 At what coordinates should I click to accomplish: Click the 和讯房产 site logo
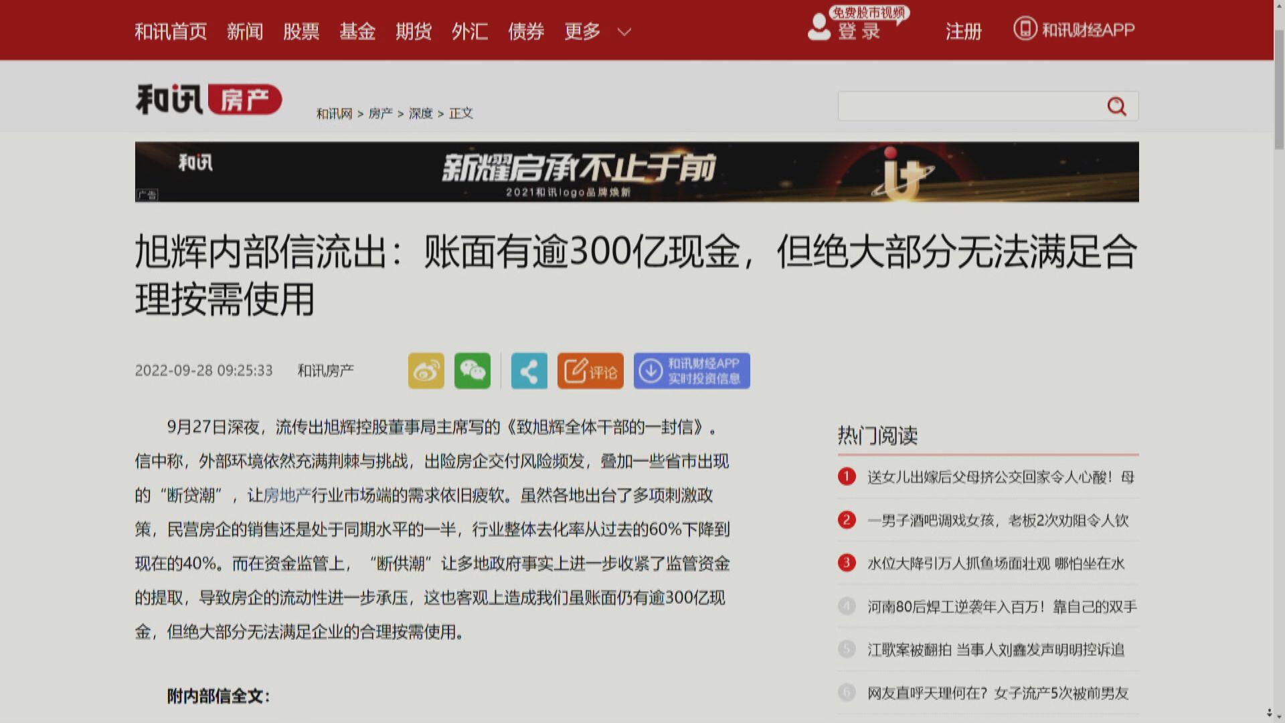coord(207,98)
